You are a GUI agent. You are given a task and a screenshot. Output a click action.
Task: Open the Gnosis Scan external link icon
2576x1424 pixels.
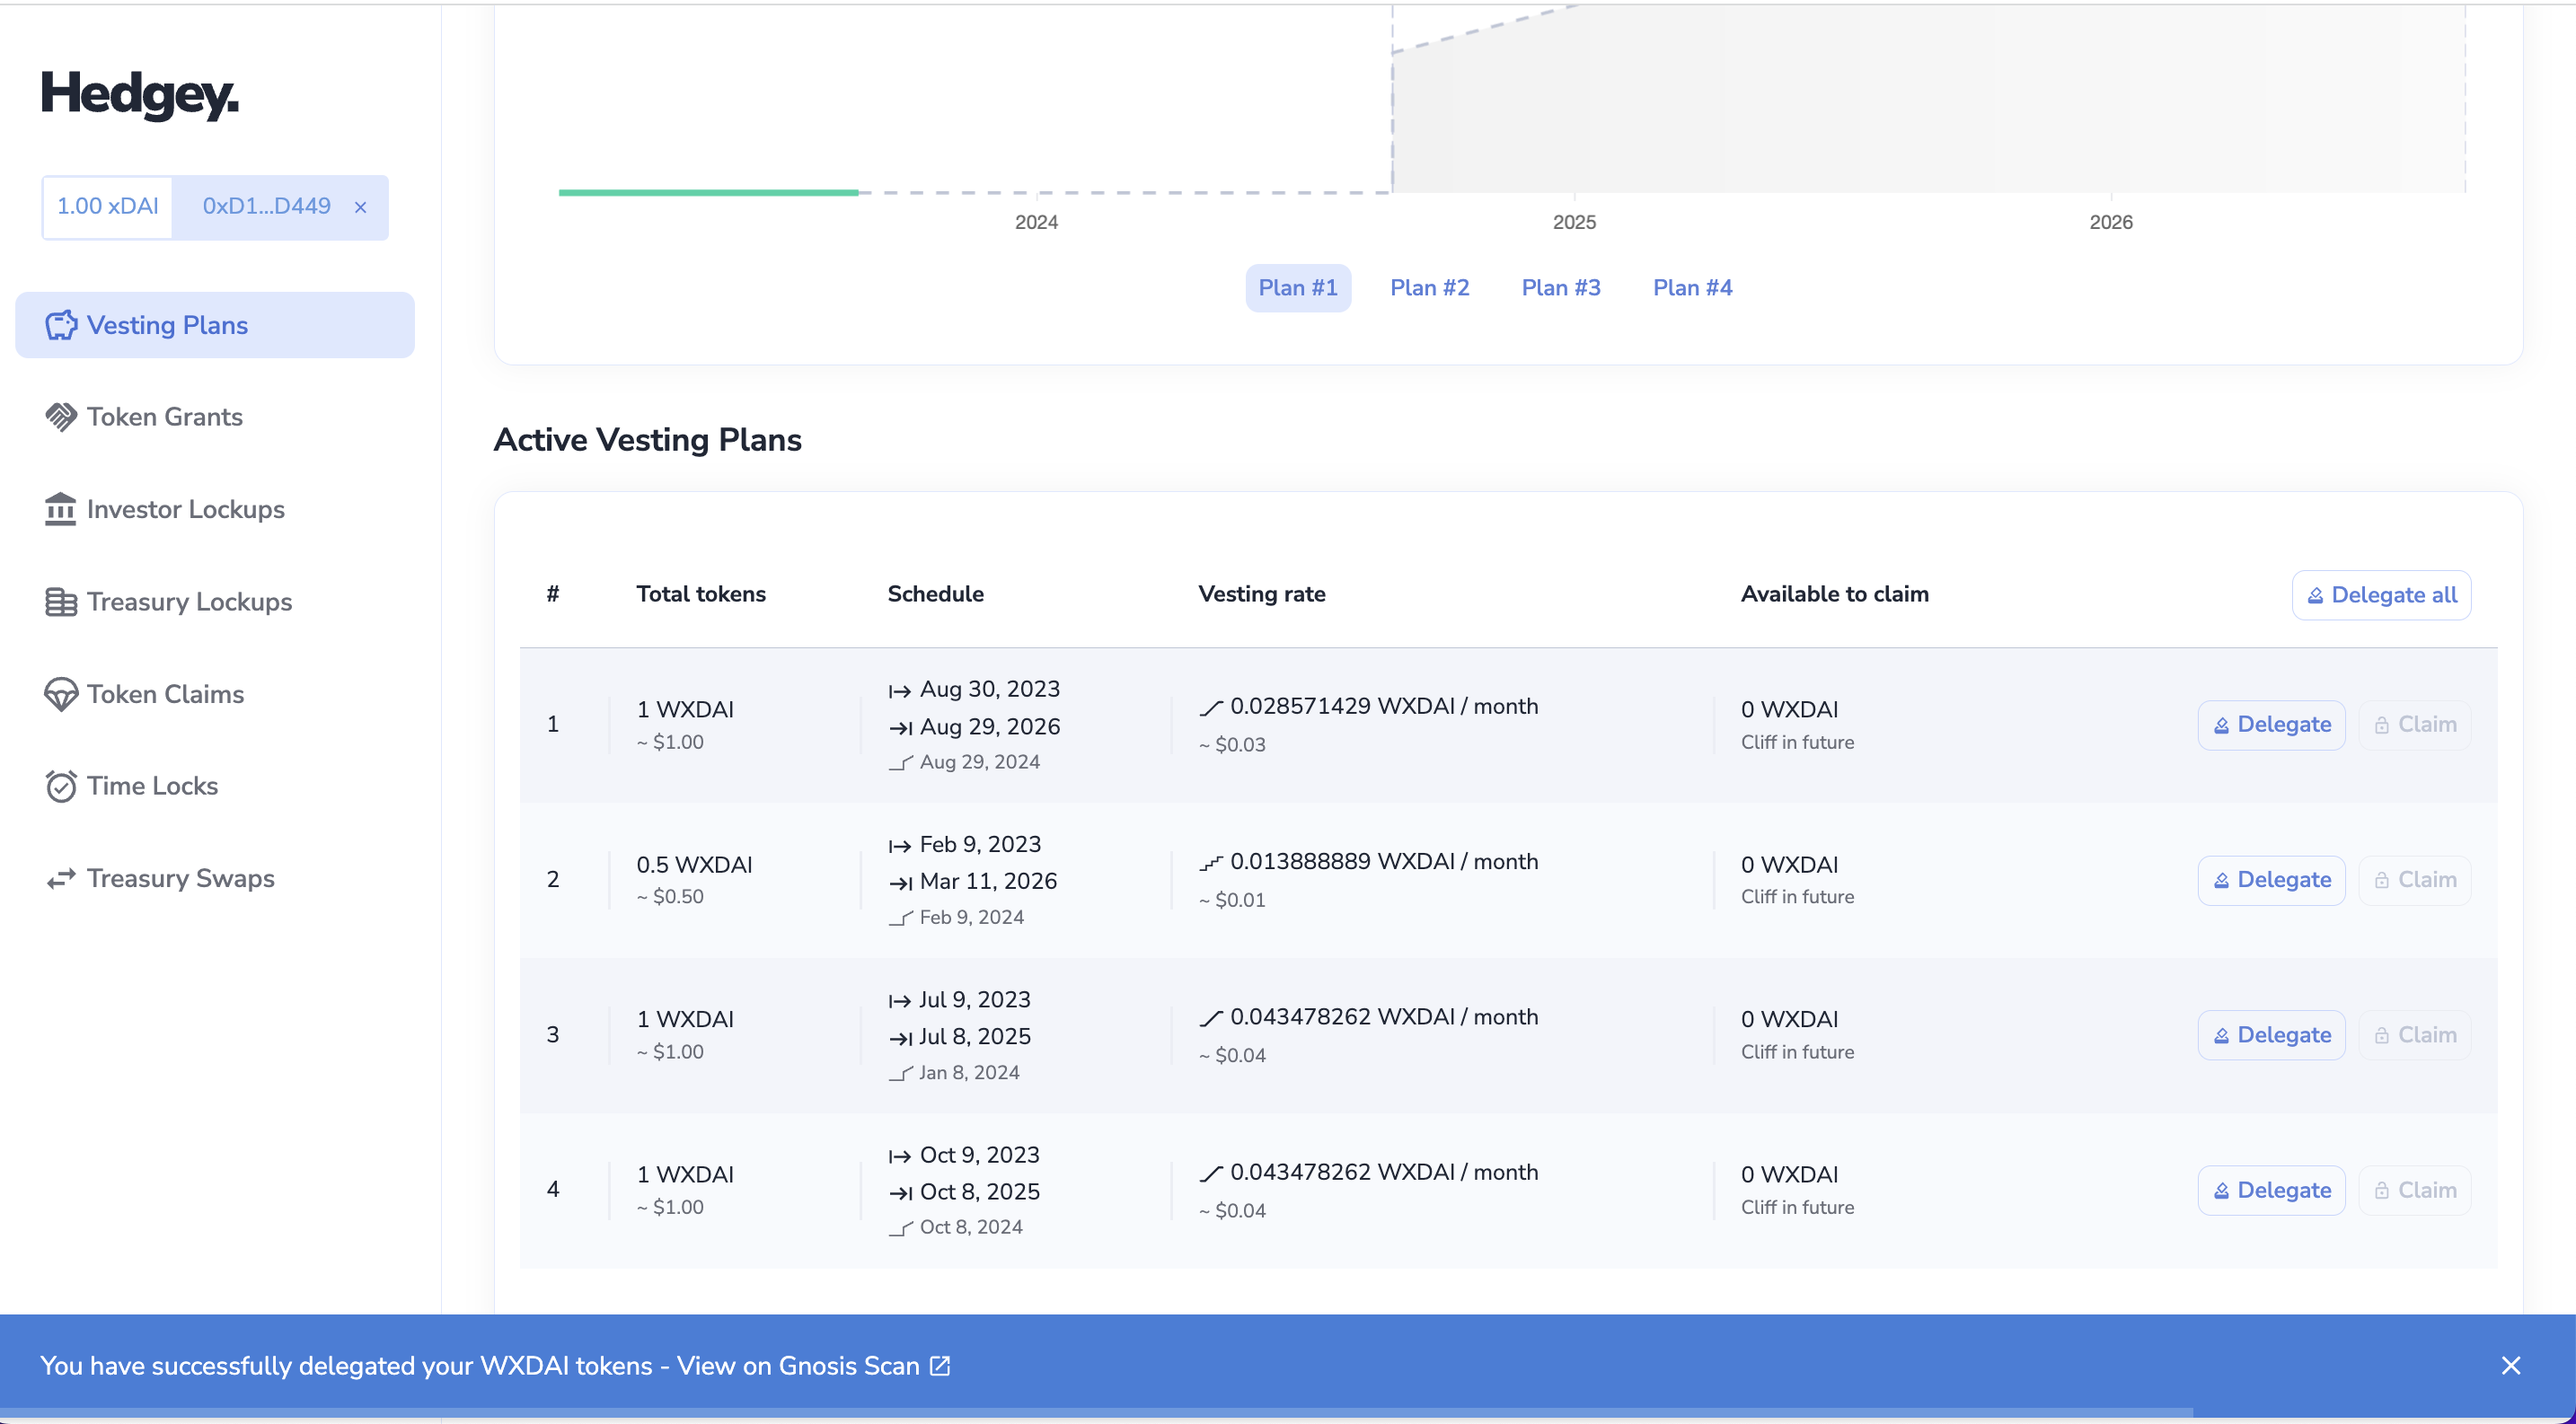click(x=940, y=1365)
